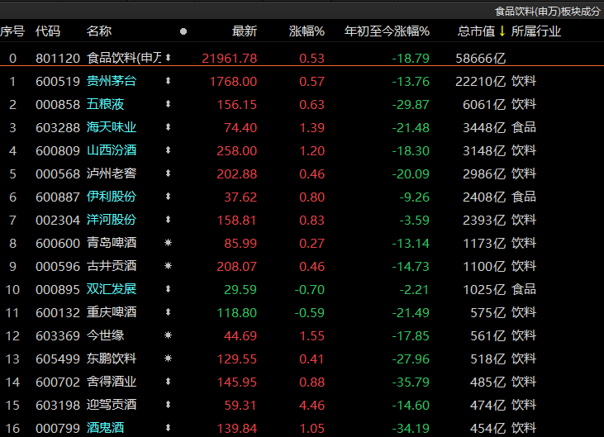Open stock 泸州老窖
This screenshot has width=604, height=437.
[x=112, y=173]
